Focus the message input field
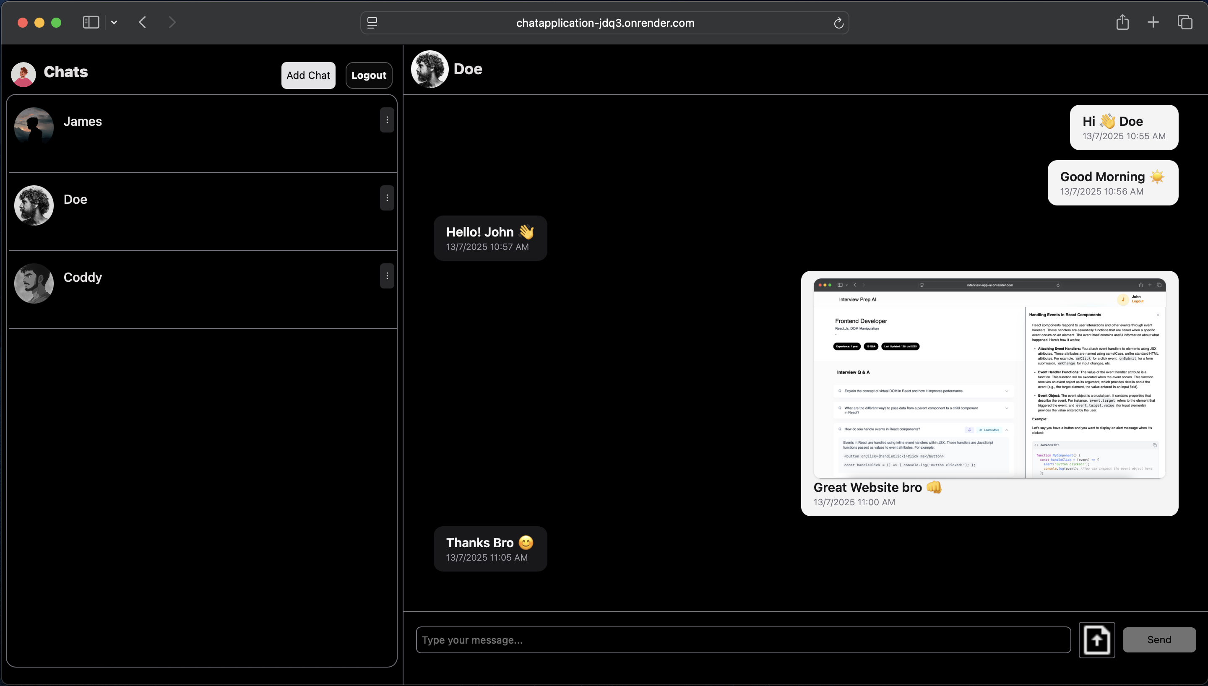This screenshot has width=1208, height=686. pos(742,639)
